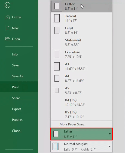
Task: Click the Right: 0.7" margin value
Action: [x=88, y=149]
